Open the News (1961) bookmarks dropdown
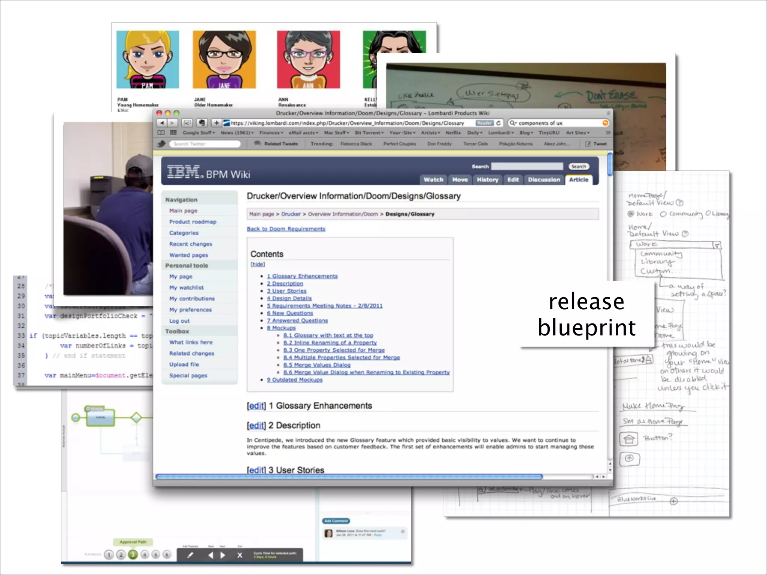Image resolution: width=767 pixels, height=575 pixels. coord(237,133)
